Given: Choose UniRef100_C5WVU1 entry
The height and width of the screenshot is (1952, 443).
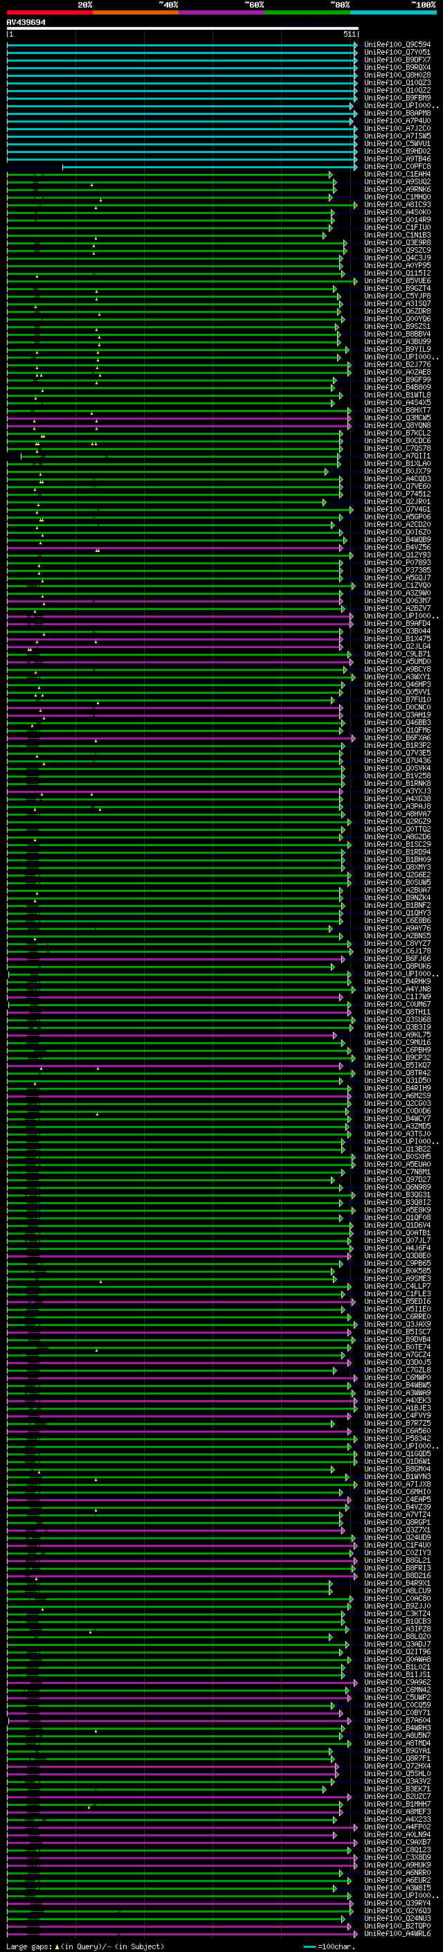Looking at the screenshot, I should [x=397, y=143].
